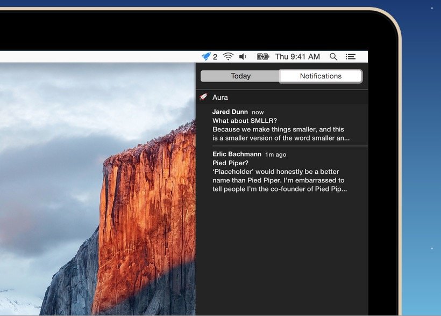Click the unread count 2 badge
Viewport: 441px width, 316px height.
tap(215, 56)
